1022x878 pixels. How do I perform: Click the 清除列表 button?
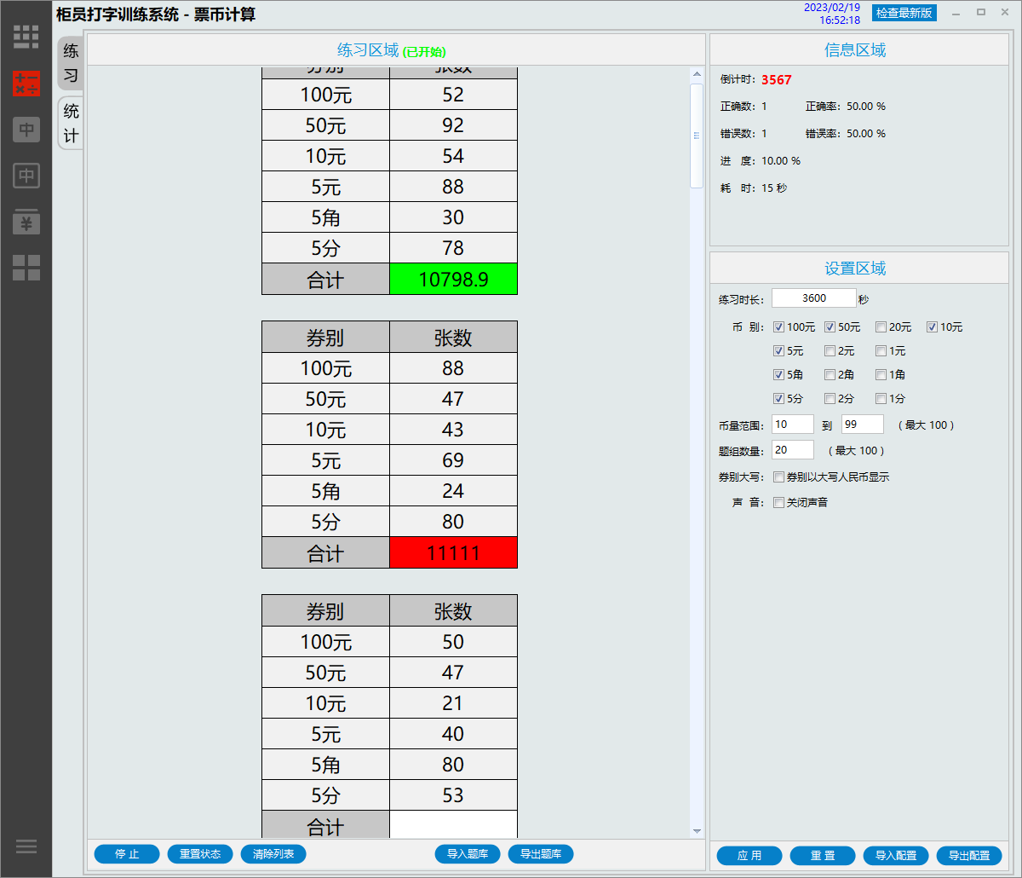pos(273,854)
